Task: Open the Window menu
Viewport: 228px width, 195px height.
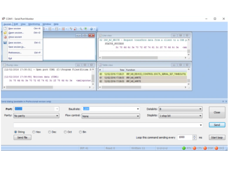Action: coord(47,24)
